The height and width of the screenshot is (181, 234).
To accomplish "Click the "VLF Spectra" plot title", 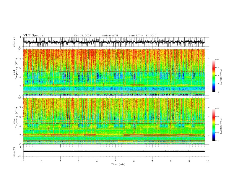I will coord(33,35).
